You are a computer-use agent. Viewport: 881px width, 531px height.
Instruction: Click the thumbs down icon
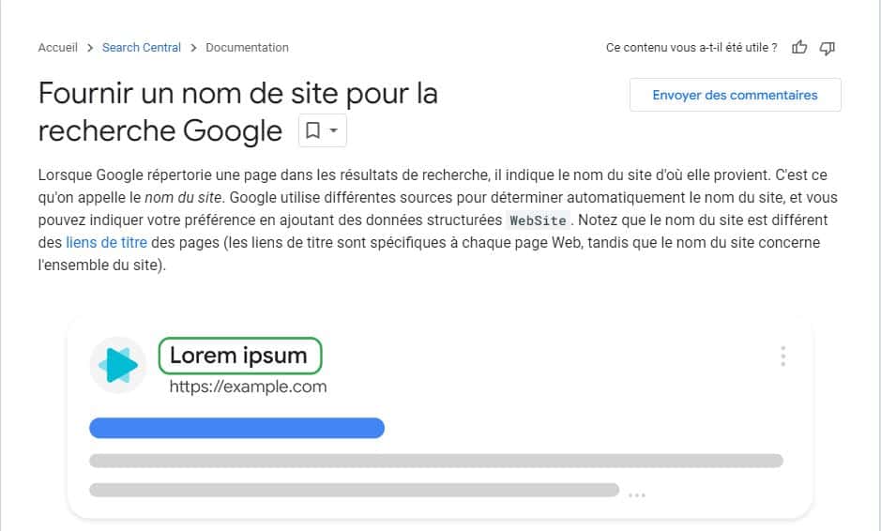tap(827, 47)
